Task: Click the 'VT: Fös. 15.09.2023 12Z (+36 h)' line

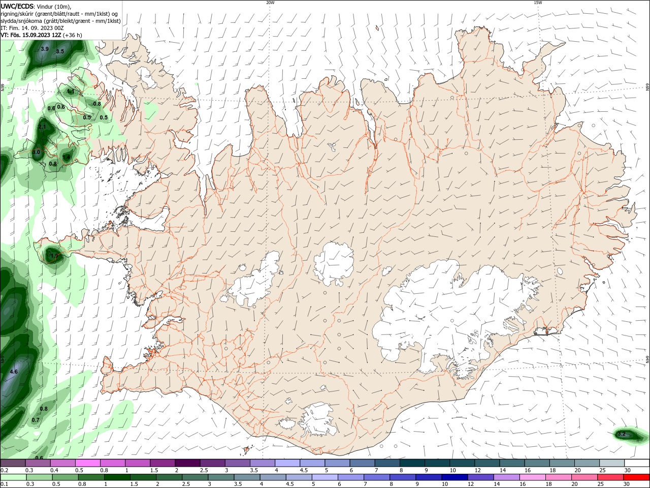Action: (42, 35)
